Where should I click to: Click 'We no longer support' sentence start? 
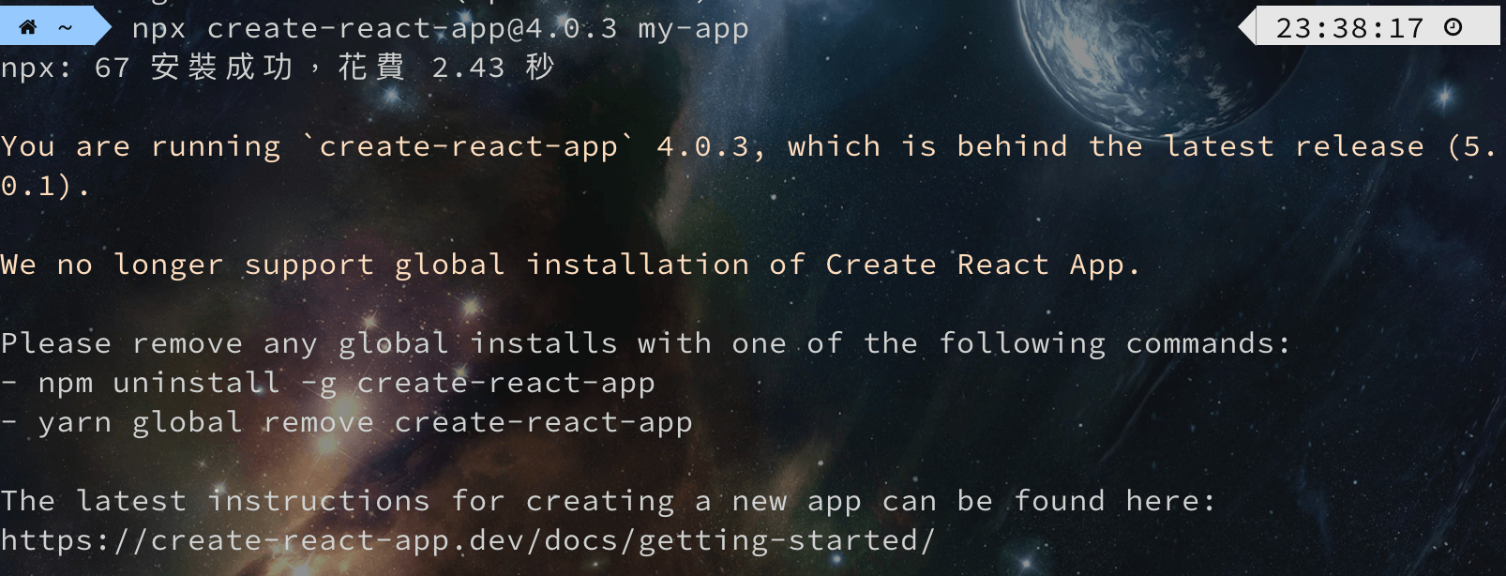point(188,265)
